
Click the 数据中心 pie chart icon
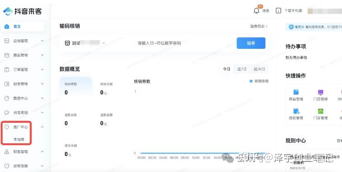click(x=7, y=98)
